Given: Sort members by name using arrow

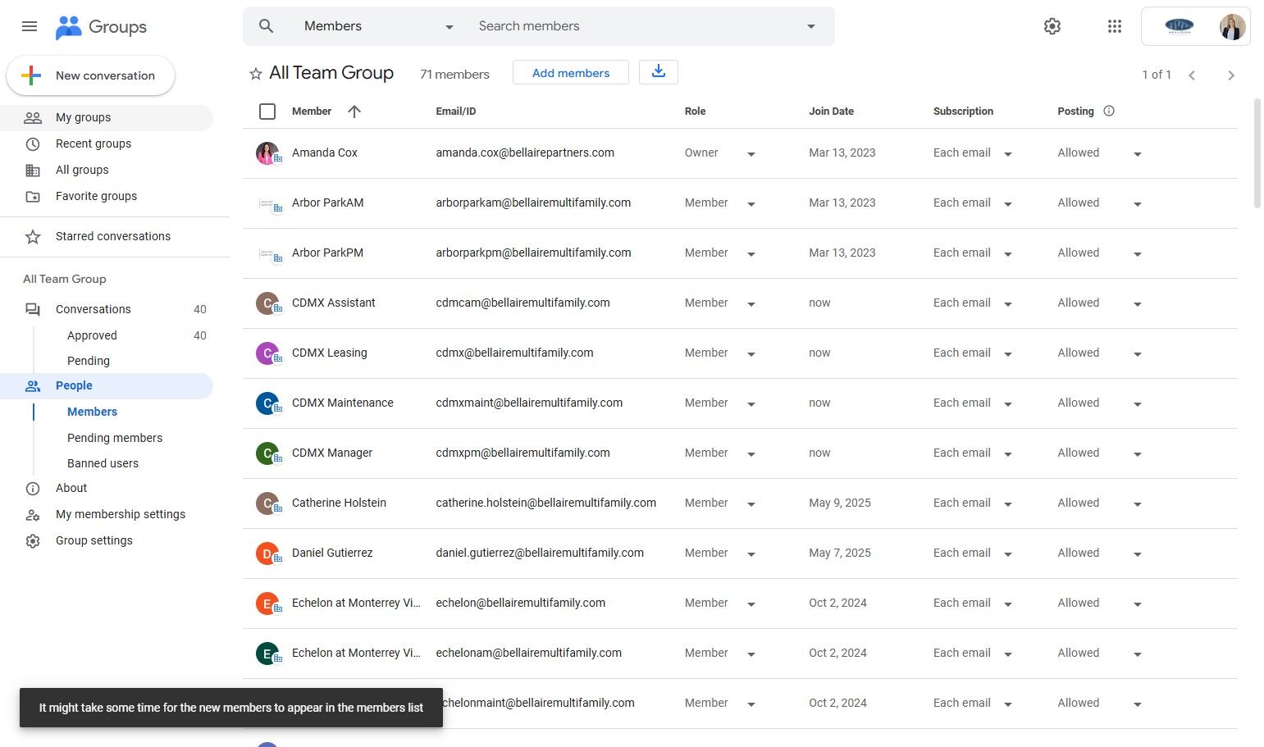Looking at the screenshot, I should (x=354, y=112).
